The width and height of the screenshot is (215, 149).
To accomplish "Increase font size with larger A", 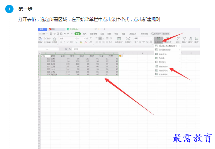I will 87,38.
